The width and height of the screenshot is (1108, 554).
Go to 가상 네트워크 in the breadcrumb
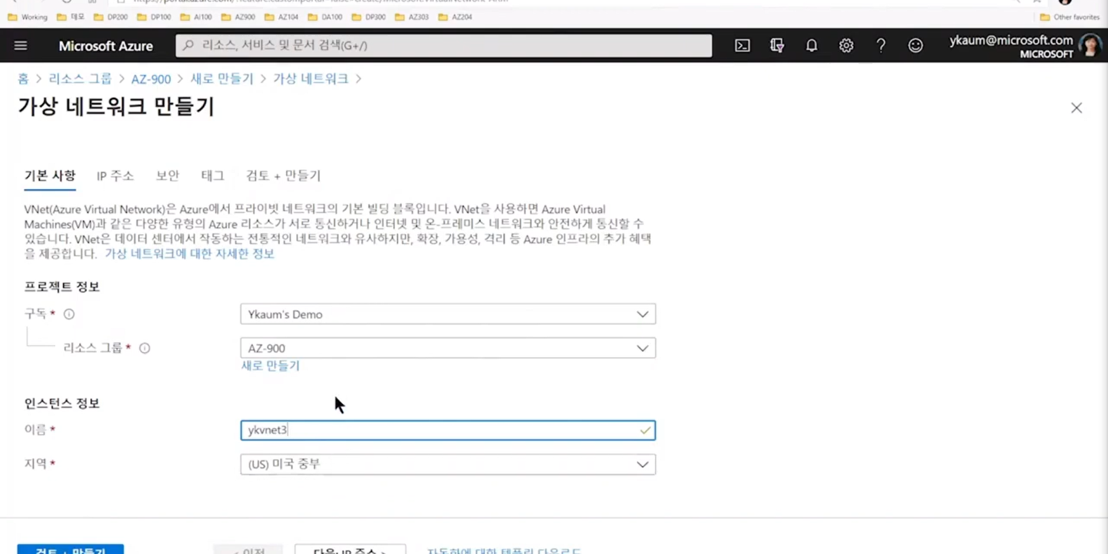click(310, 78)
